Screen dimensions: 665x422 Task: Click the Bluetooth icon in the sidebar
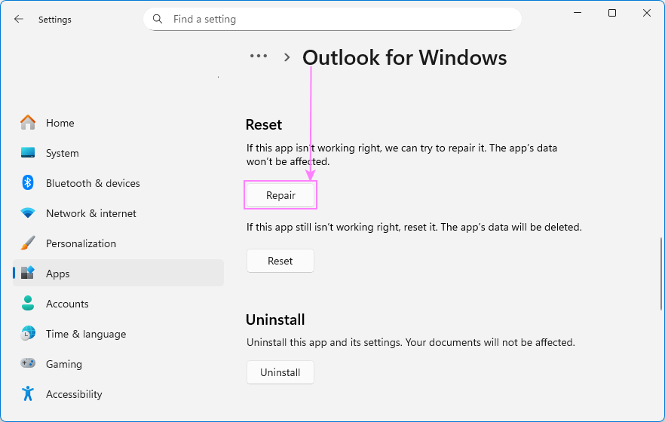point(28,182)
